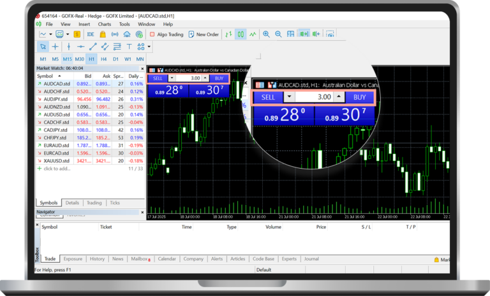Expand dropdown arrow beside new chart icon
Viewport: 490px width, 296px height.
[50, 34]
